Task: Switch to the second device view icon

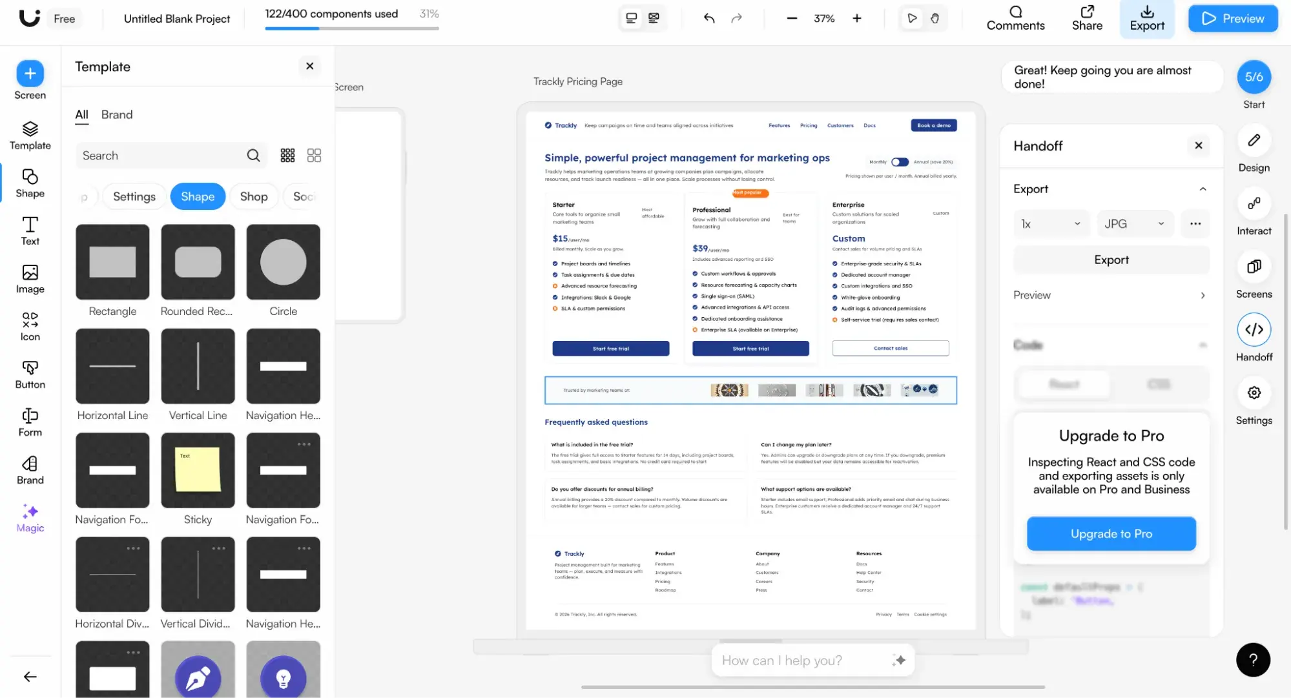Action: point(654,18)
